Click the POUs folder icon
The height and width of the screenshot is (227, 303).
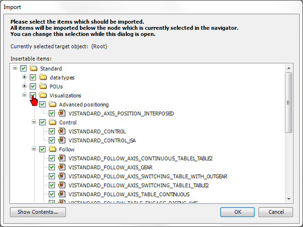(43, 87)
